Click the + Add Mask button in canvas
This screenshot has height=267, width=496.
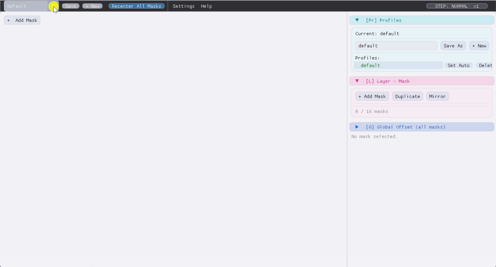pos(22,20)
